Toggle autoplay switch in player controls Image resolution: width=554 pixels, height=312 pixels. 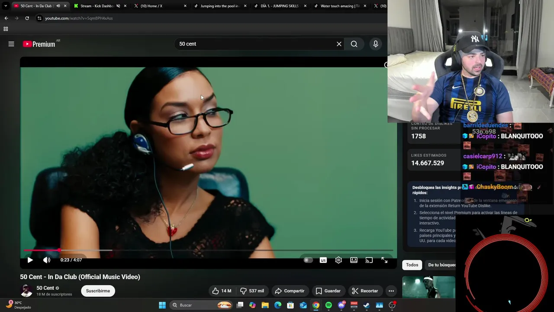308,260
